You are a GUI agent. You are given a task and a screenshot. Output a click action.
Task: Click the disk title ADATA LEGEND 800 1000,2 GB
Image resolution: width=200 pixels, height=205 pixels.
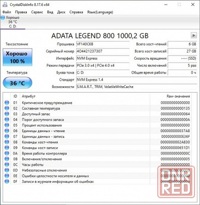coord(100,36)
